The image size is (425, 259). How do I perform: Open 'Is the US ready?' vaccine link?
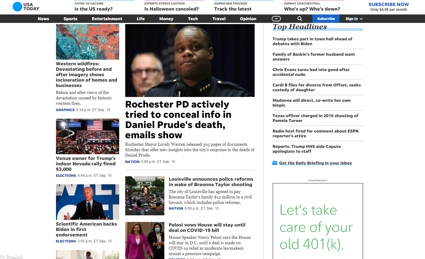pos(94,9)
